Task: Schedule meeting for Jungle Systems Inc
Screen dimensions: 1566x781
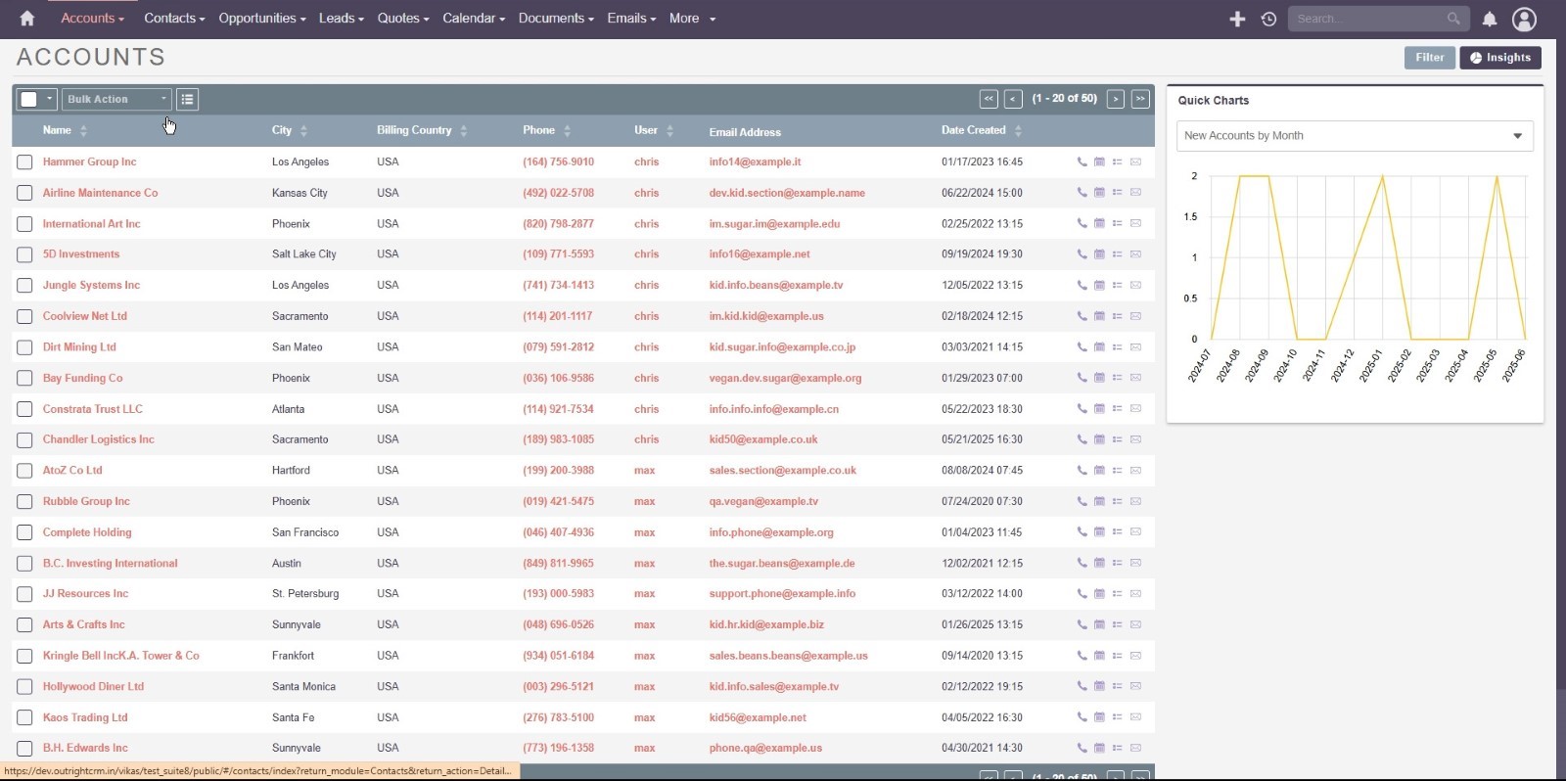Action: click(x=1099, y=286)
